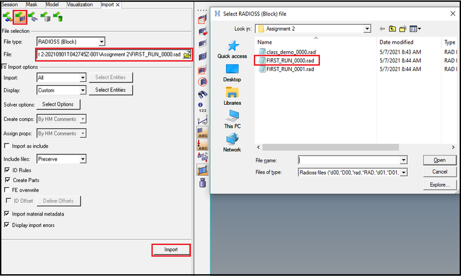
Task: Click the solid shaded mesh icon
Action: pyautogui.click(x=202, y=56)
